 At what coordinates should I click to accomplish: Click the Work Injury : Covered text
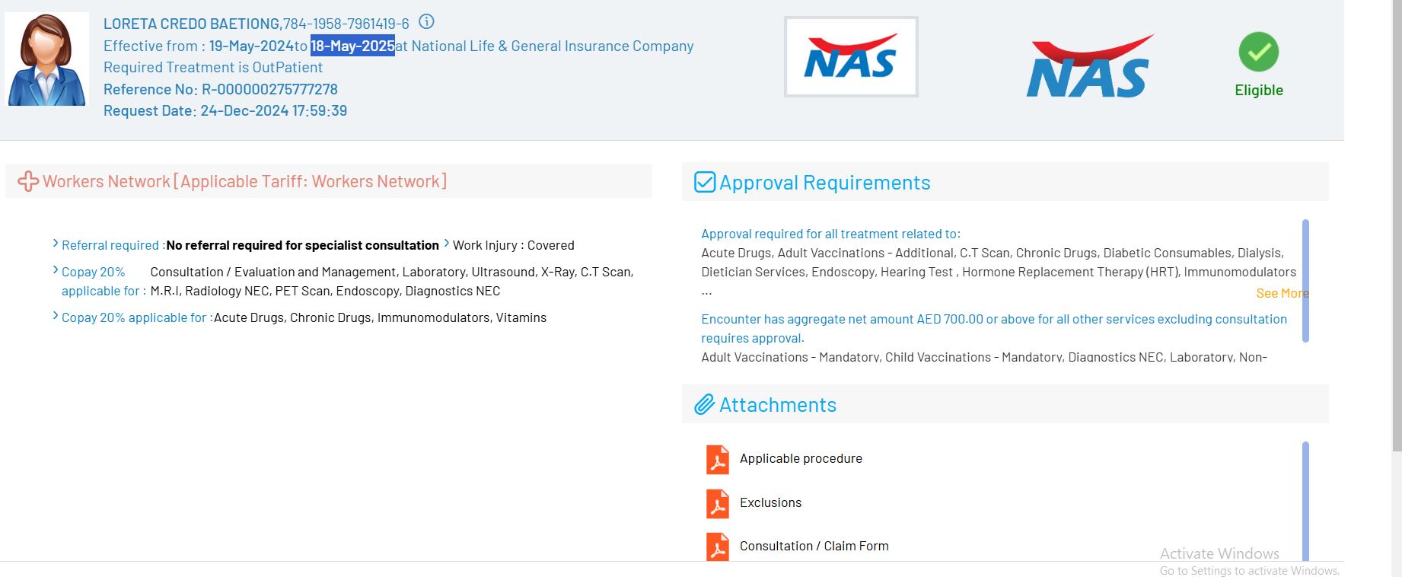514,245
